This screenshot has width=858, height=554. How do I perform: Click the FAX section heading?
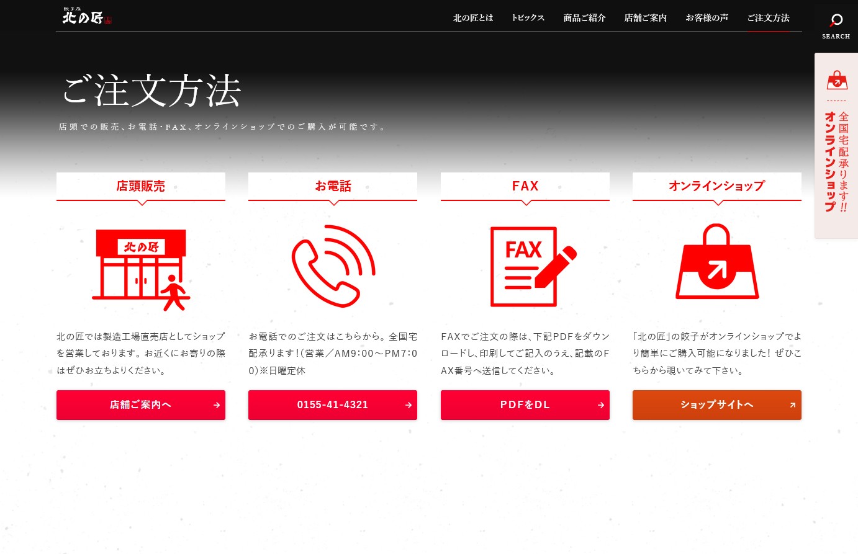click(525, 186)
